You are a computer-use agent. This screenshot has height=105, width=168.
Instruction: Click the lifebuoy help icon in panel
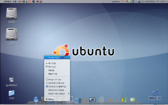tap(30, 2)
